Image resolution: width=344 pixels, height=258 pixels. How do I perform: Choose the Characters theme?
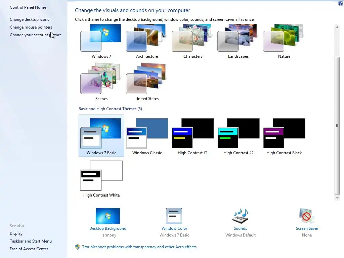point(192,42)
